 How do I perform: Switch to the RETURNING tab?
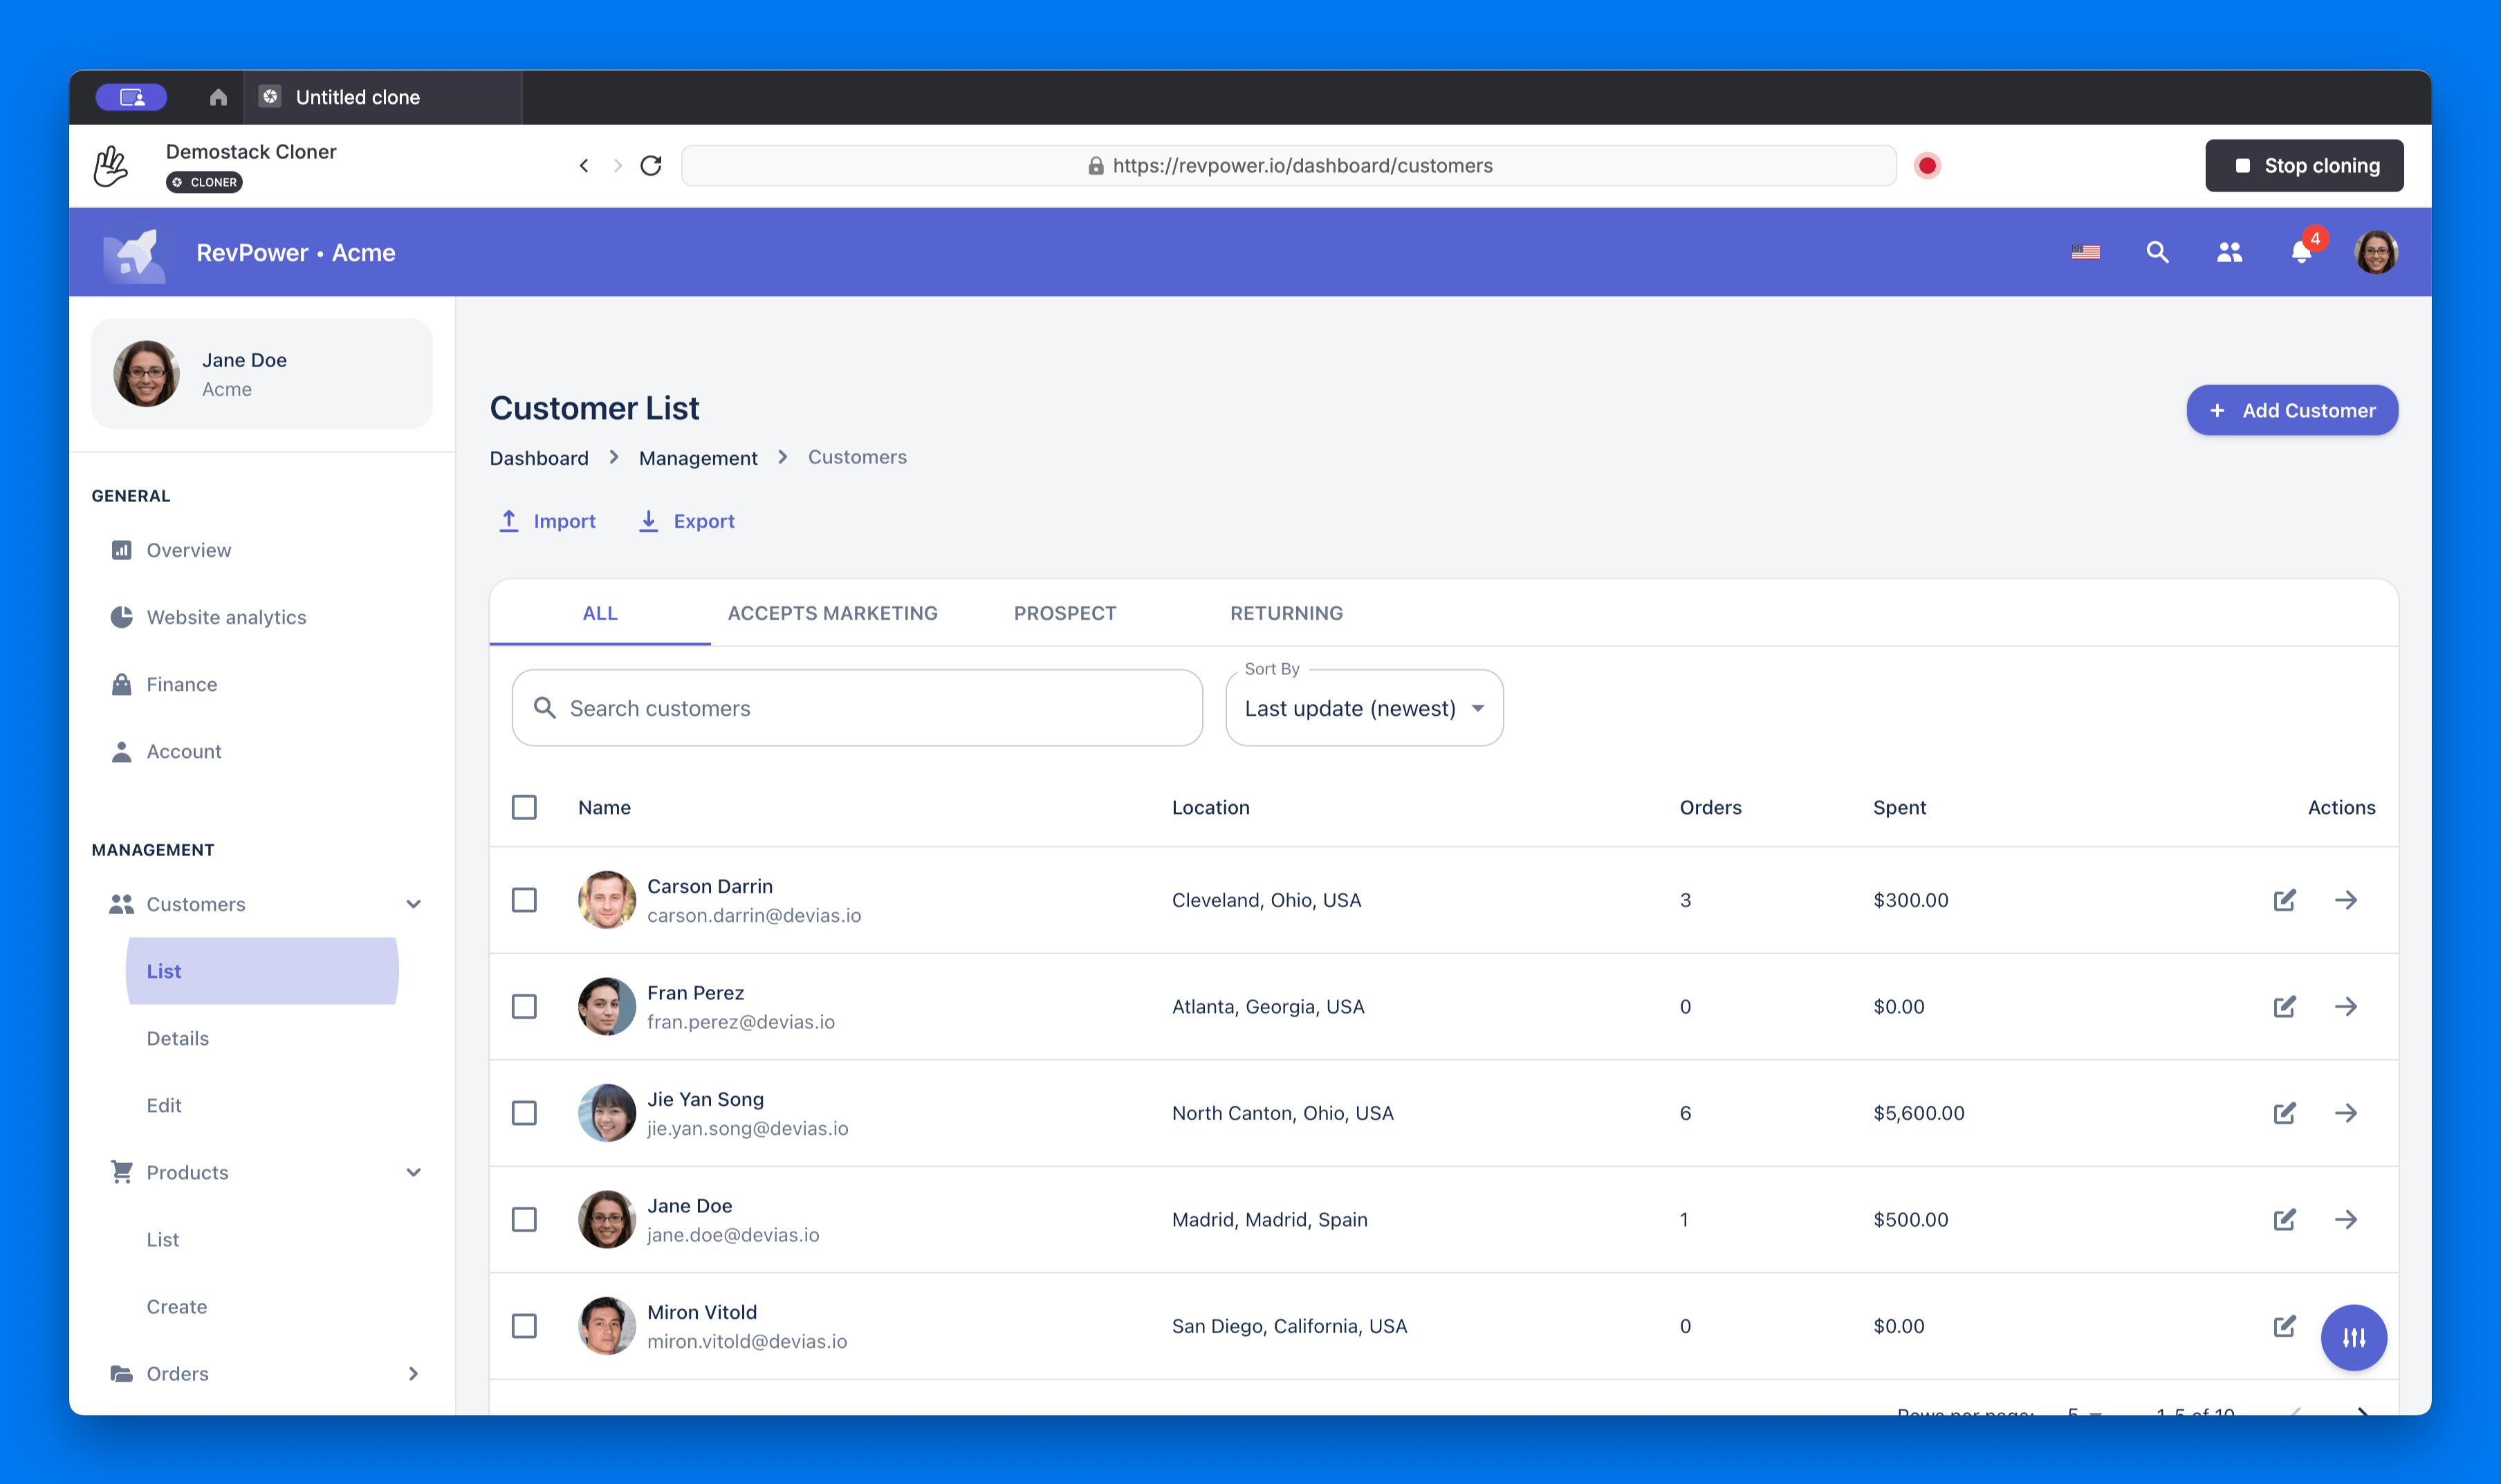[x=1286, y=613]
